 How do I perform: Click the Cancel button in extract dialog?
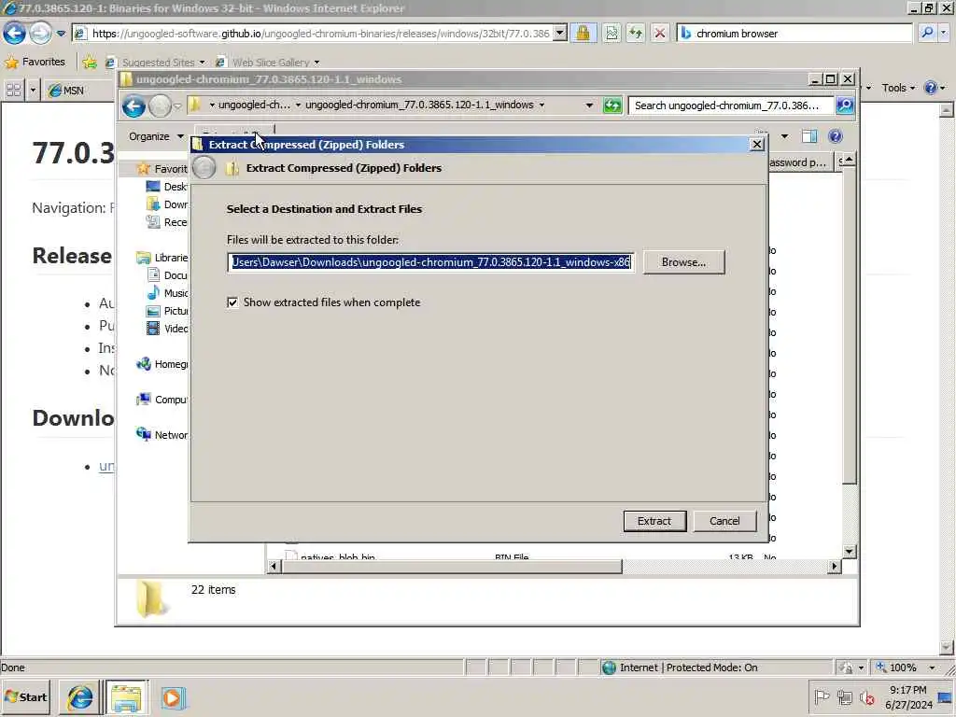724,521
